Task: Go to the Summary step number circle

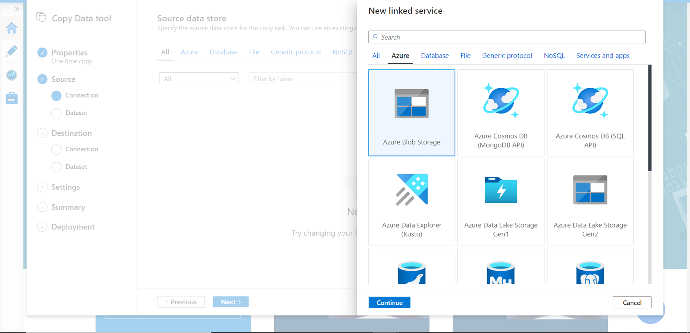Action: (x=42, y=207)
